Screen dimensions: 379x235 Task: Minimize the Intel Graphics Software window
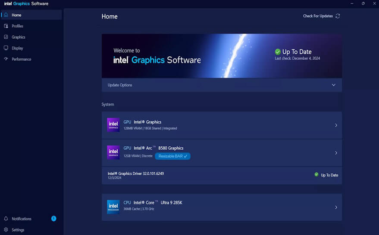point(352,3)
